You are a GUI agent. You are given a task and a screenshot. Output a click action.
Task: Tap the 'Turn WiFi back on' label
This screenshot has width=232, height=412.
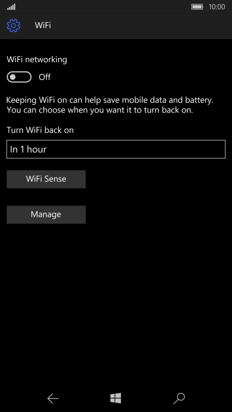(x=40, y=130)
